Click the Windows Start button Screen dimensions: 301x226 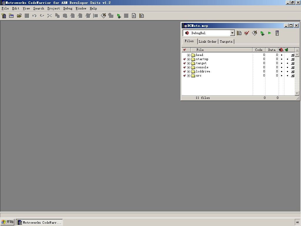(x=7, y=222)
